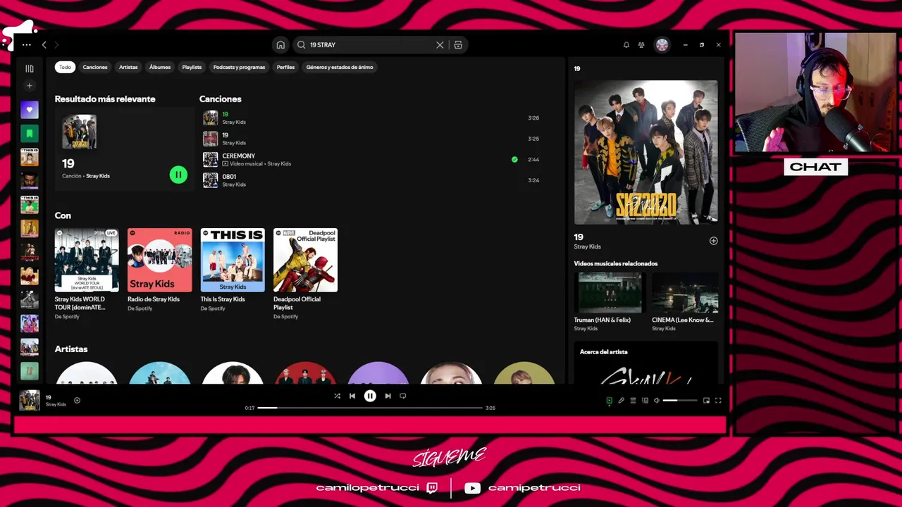The image size is (902, 507).
Task: Go to Spotify Home
Action: [280, 44]
